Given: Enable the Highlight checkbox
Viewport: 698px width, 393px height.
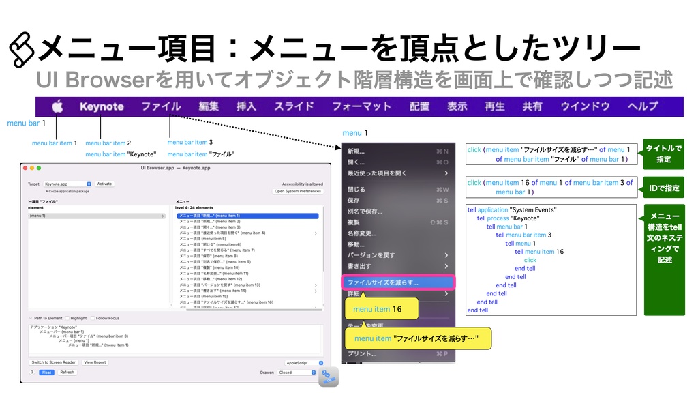Looking at the screenshot, I should click(x=66, y=318).
